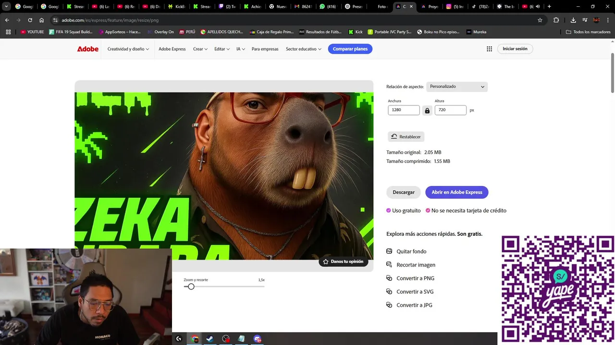Image resolution: width=615 pixels, height=345 pixels.
Task: Expand the Creatividad y diseño menu
Action: (128, 49)
